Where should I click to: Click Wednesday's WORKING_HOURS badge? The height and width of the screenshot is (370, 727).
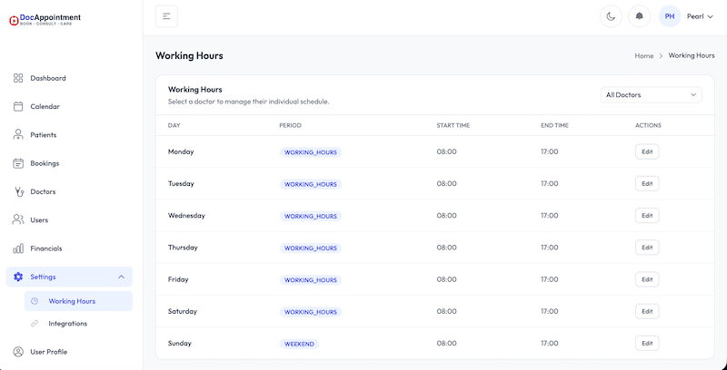coord(311,216)
